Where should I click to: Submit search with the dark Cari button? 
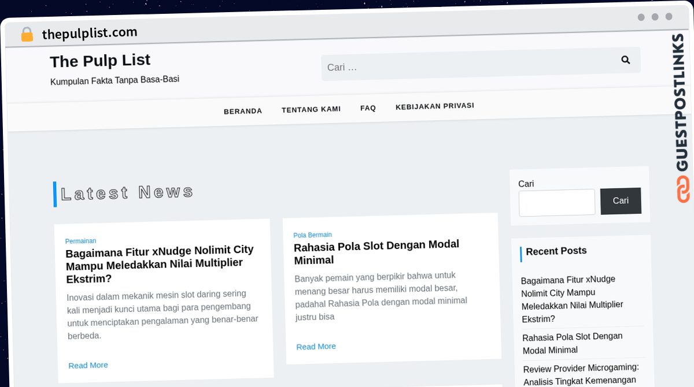621,200
